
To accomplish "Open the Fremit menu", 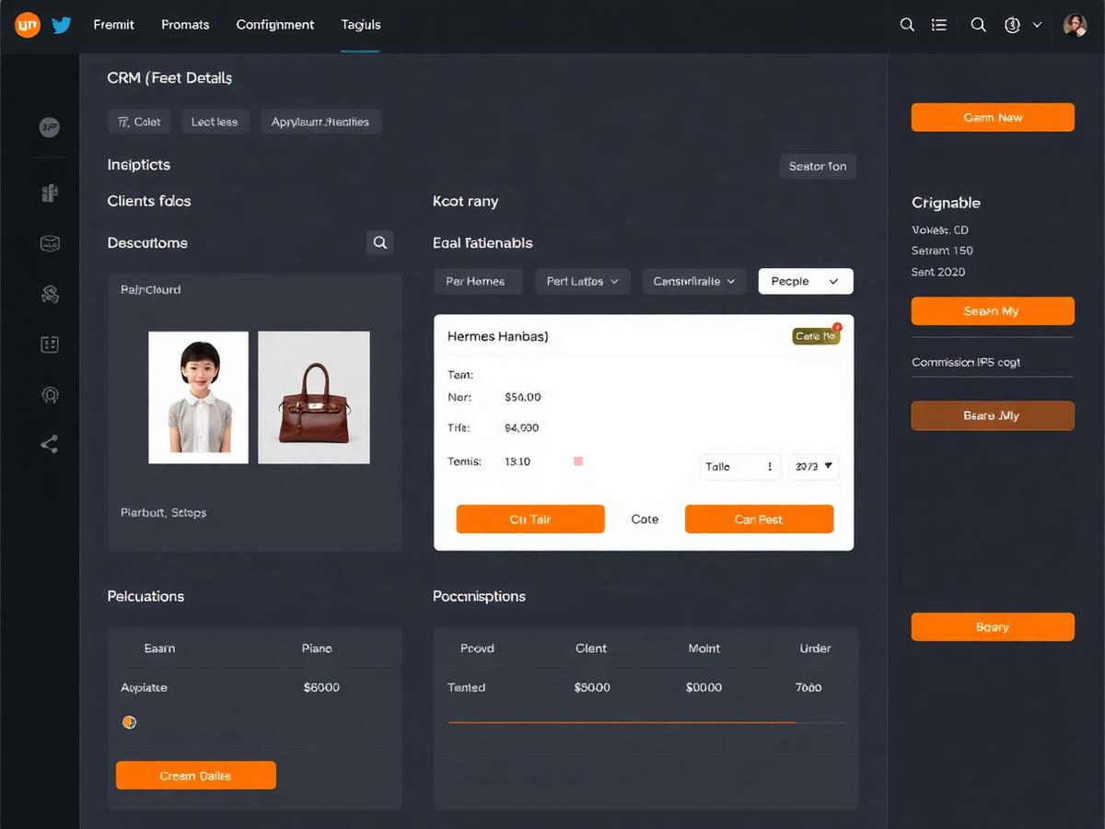I will (x=114, y=25).
